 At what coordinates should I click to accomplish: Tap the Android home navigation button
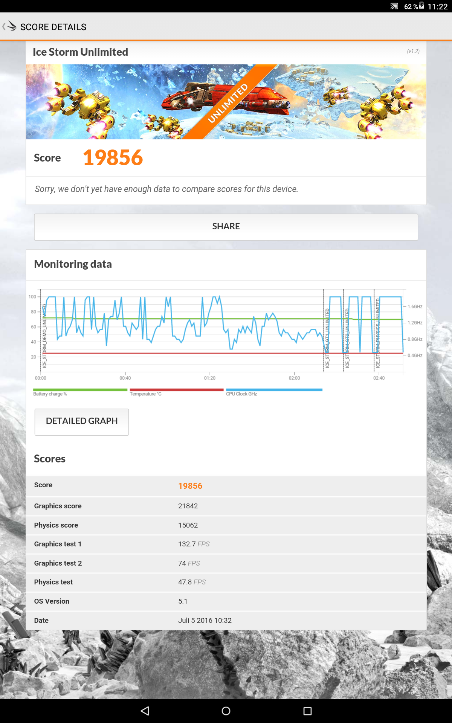tap(226, 711)
